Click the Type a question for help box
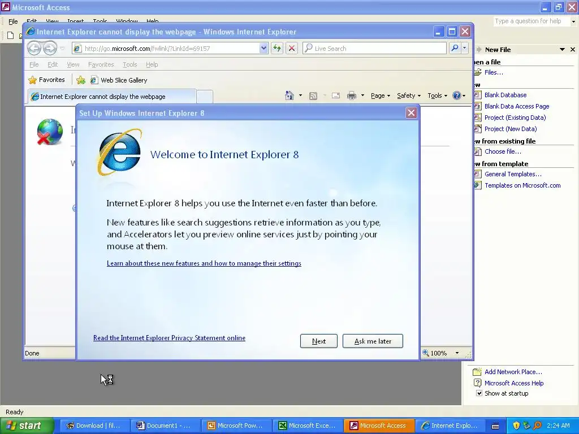The image size is (579, 434). coord(532,21)
